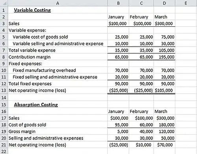The height and width of the screenshot is (154, 197).
Task: Select row 1 header
Action: click(x=4, y=10)
